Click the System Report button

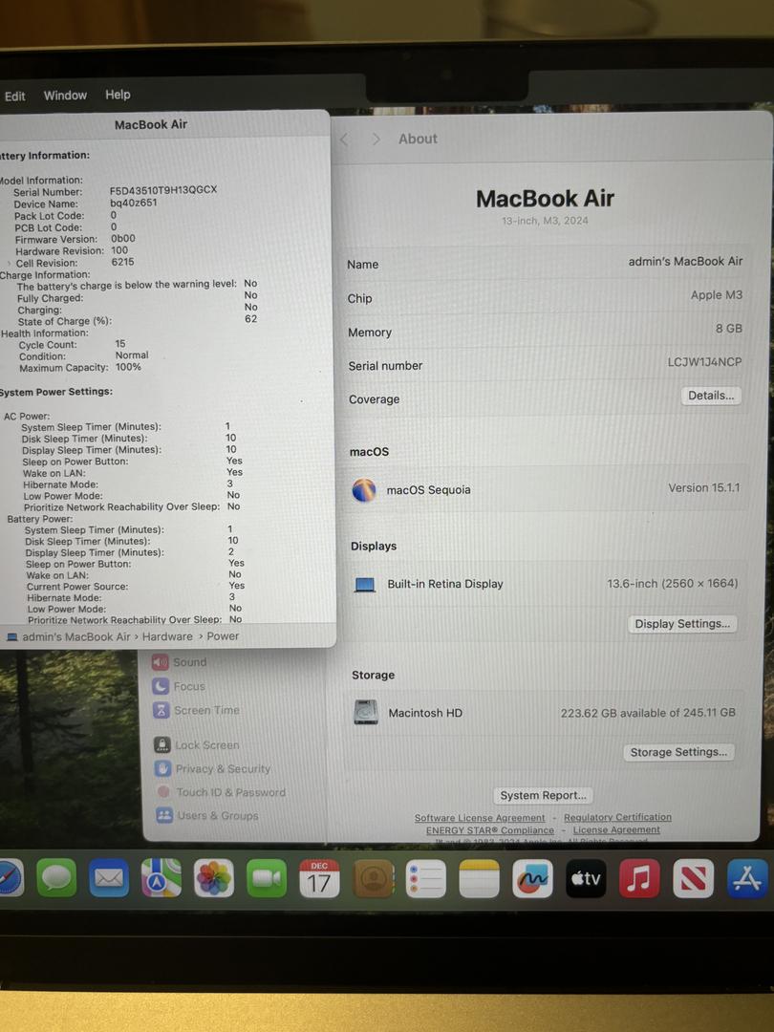543,795
